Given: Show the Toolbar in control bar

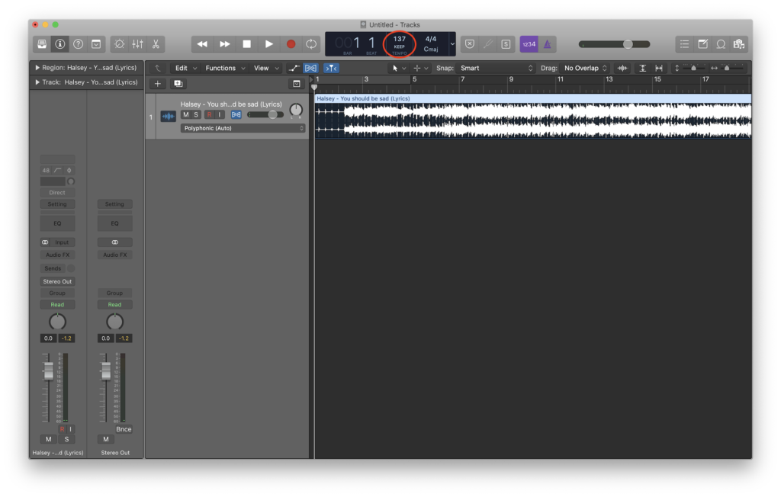Looking at the screenshot, I should (96, 44).
